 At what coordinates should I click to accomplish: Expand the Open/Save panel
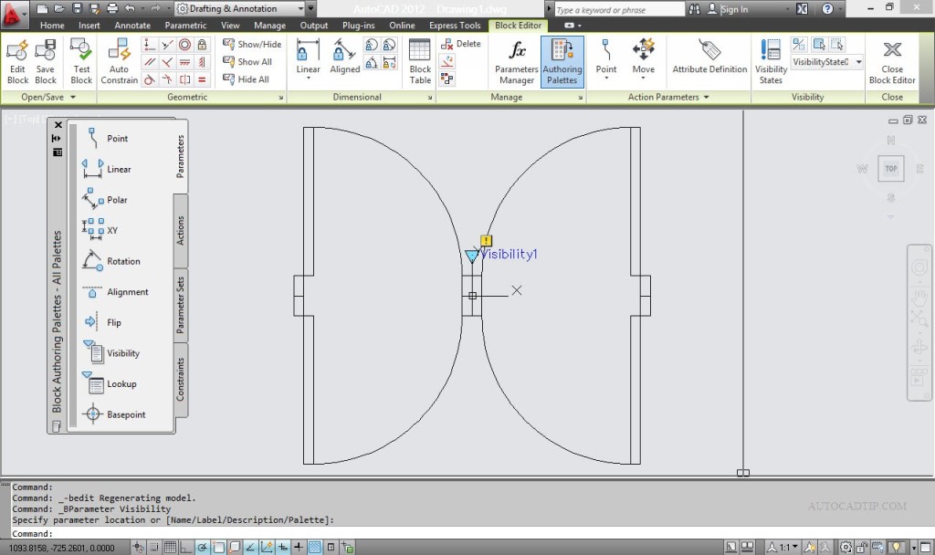[x=47, y=97]
